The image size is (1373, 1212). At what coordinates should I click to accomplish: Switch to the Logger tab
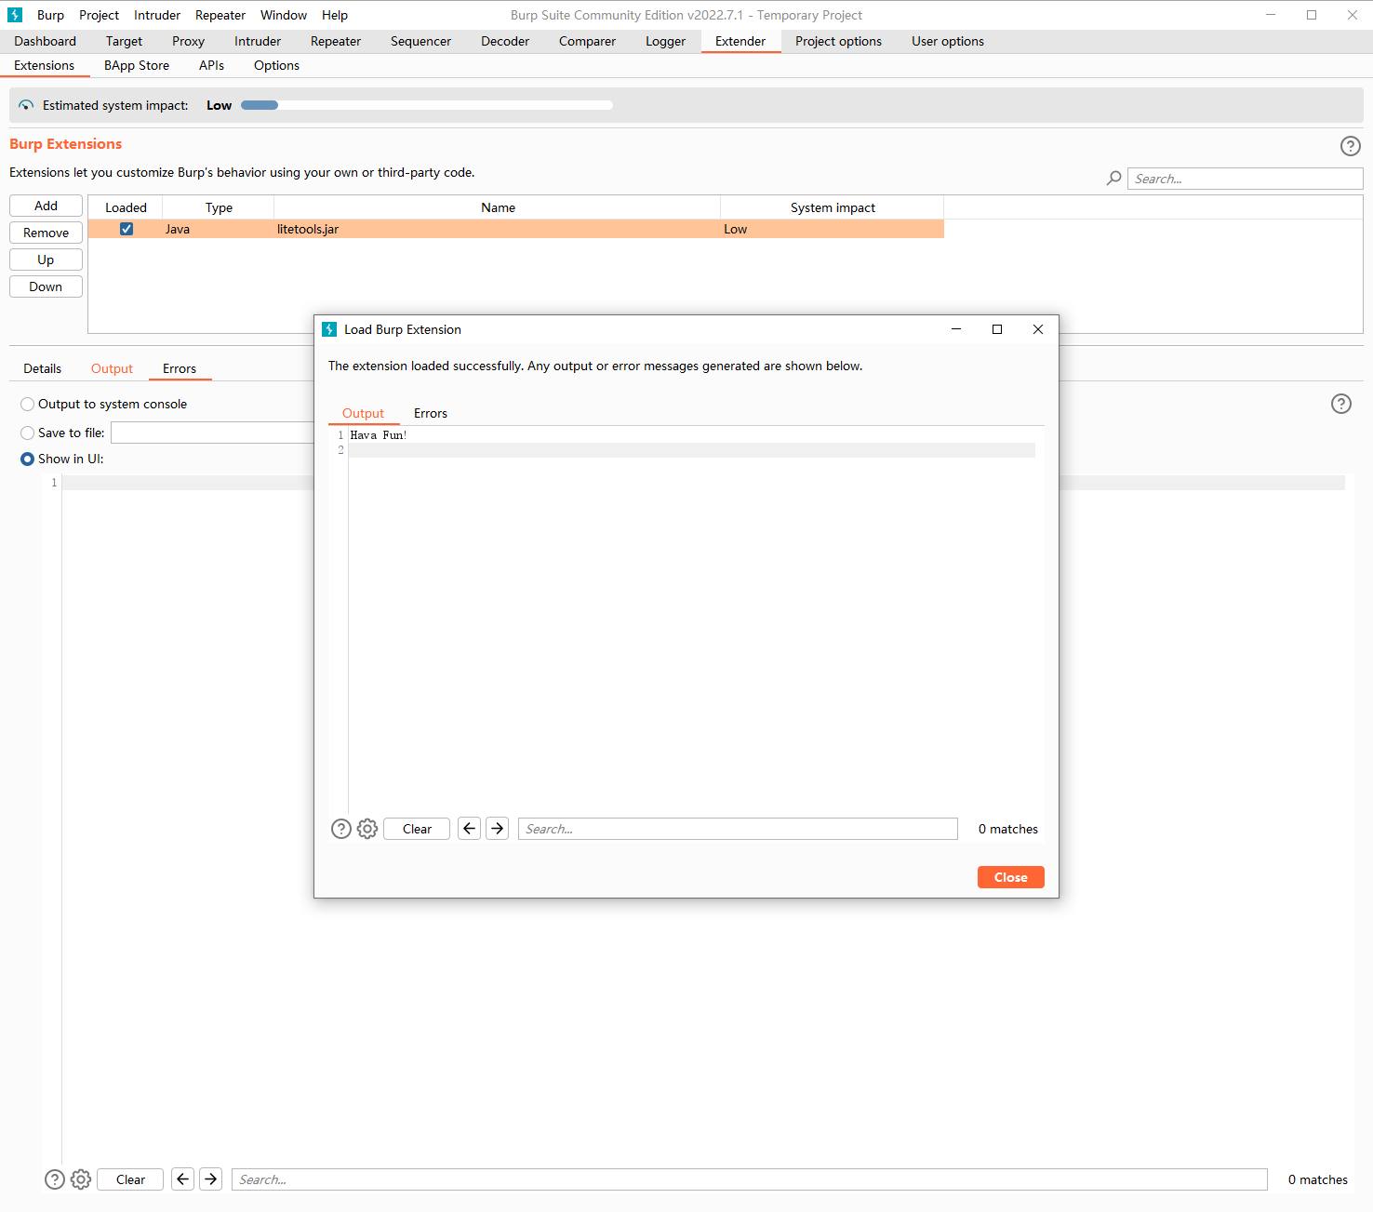(x=665, y=41)
